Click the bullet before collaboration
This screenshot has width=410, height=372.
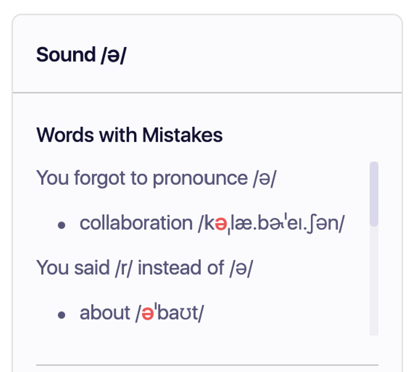coord(62,225)
